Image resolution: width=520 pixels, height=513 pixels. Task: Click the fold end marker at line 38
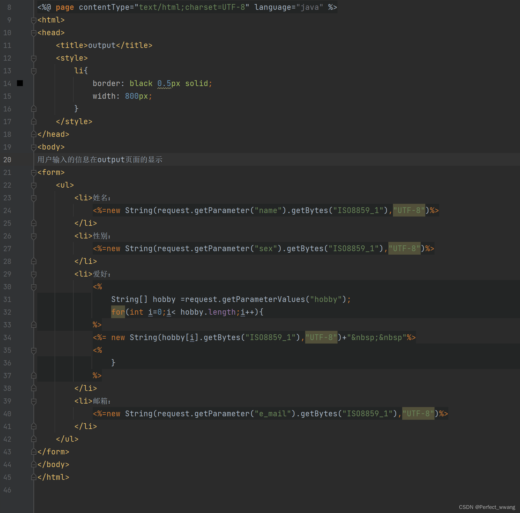pos(33,388)
